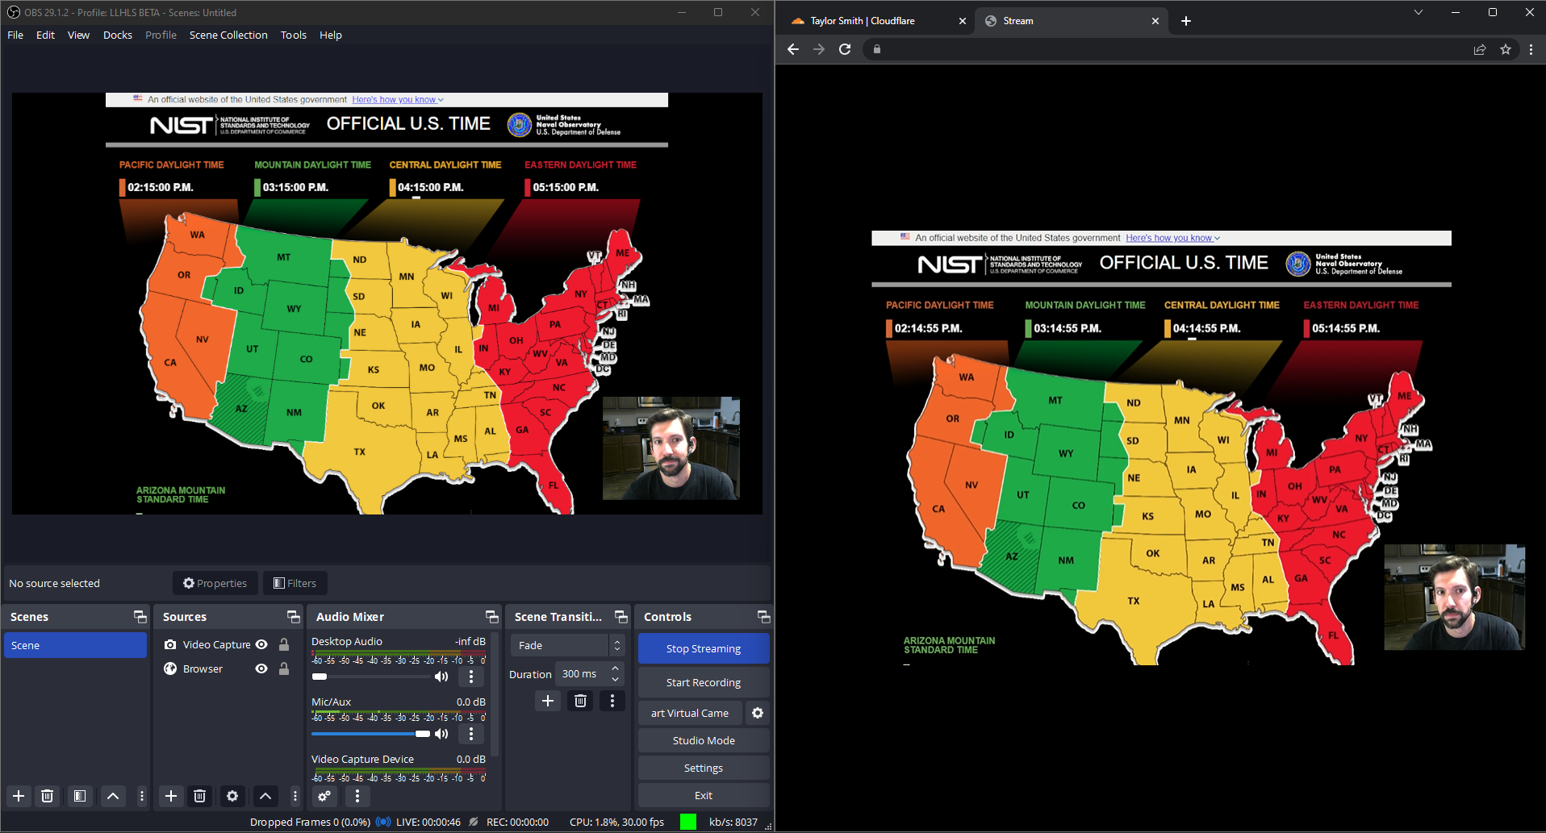Open scene filters icon in Scenes dock
The width and height of the screenshot is (1546, 833).
click(80, 796)
